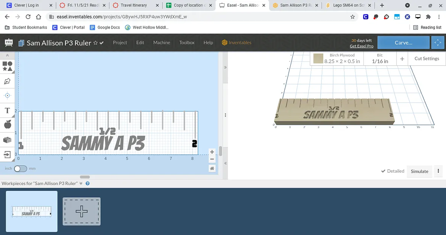Viewport: 446px width, 235px height.
Task: Toggle units between inch and mm
Action: pyautogui.click(x=20, y=169)
